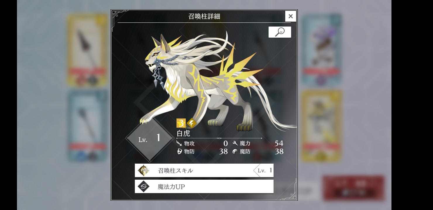Open the 召喚柱スキル row
The image size is (433, 210).
point(204,170)
